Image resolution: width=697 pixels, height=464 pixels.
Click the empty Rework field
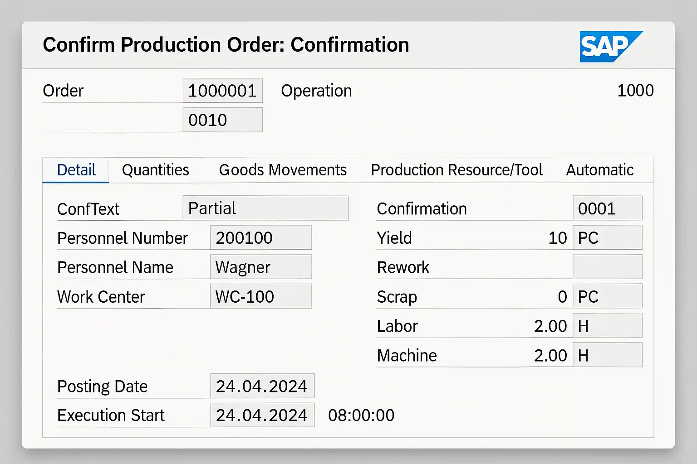click(x=607, y=267)
